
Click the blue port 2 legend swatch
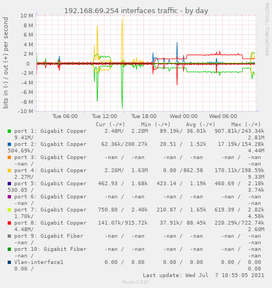(x=9, y=144)
